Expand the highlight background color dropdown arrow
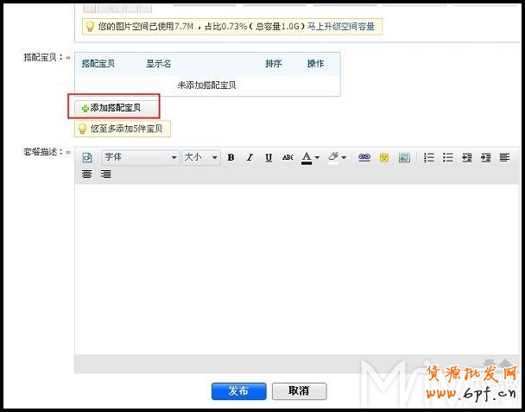Image resolution: width=525 pixels, height=412 pixels. click(x=344, y=158)
